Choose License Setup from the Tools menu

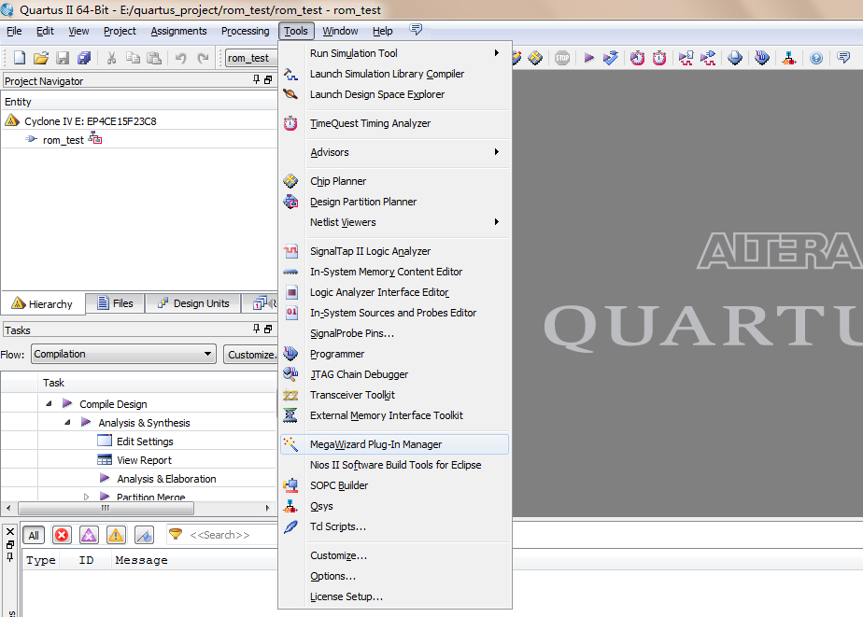tap(395, 596)
